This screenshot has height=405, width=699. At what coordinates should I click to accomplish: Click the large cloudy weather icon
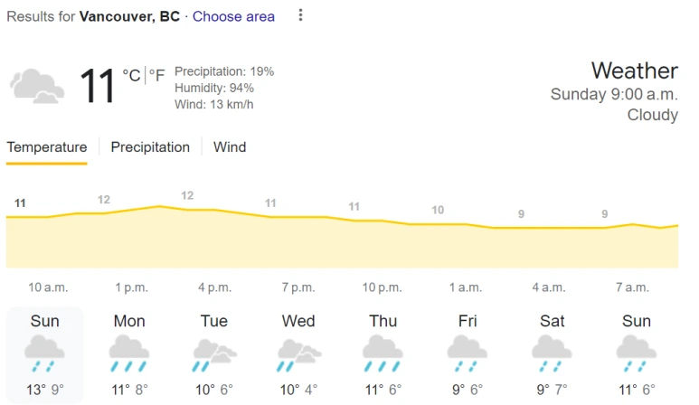click(37, 86)
